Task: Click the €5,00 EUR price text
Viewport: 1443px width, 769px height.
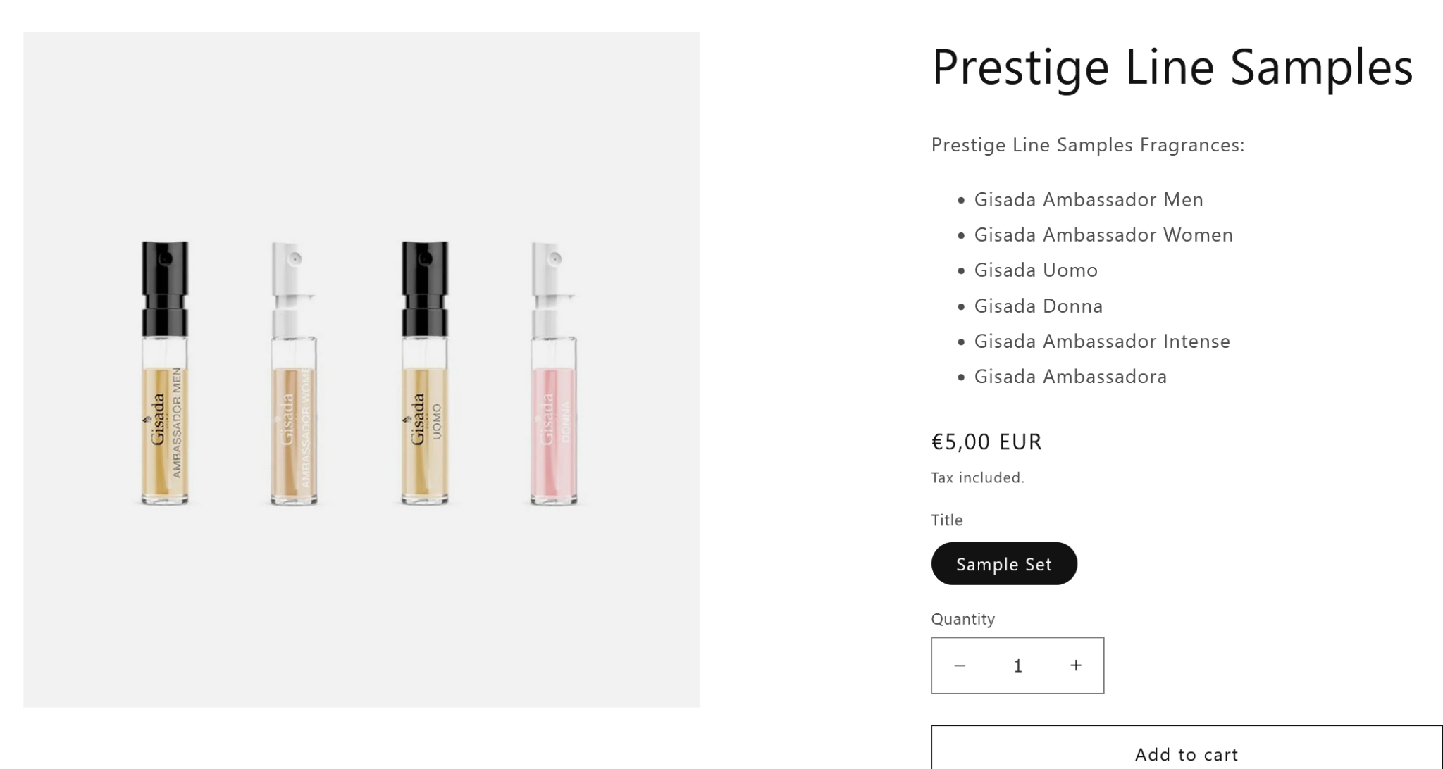Action: point(986,442)
